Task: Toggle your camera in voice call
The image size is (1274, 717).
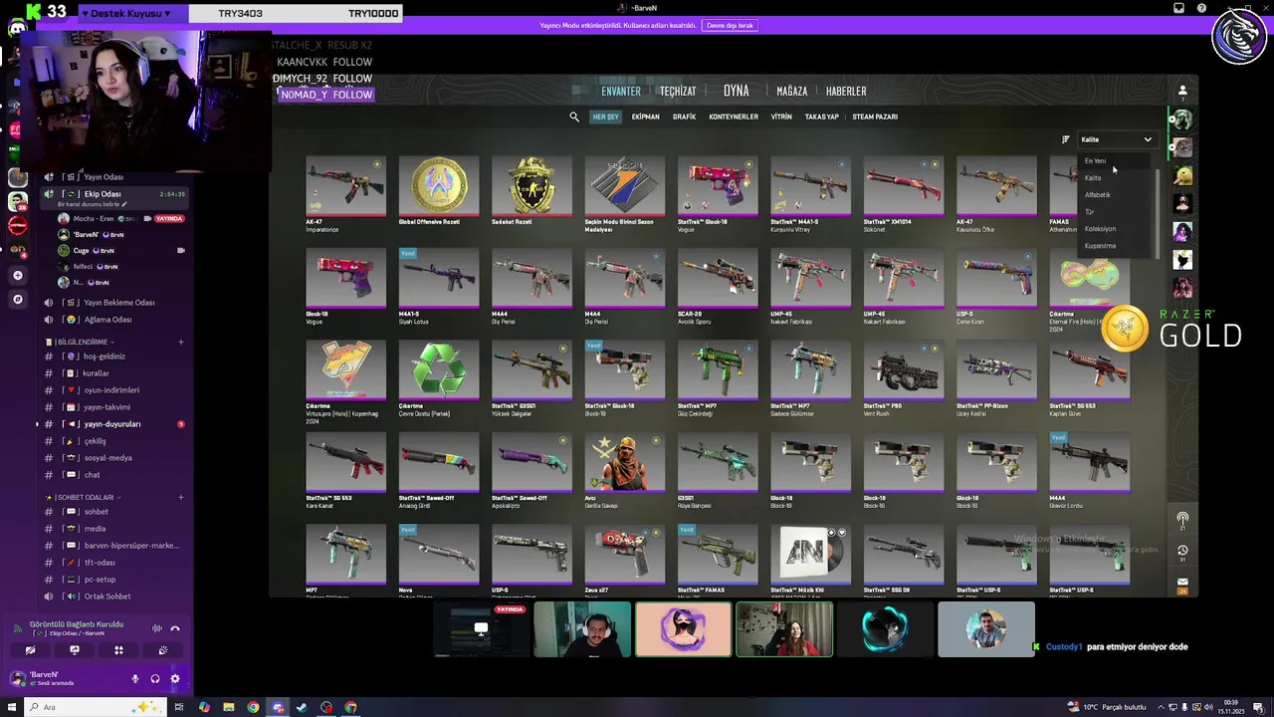Action: point(30,650)
